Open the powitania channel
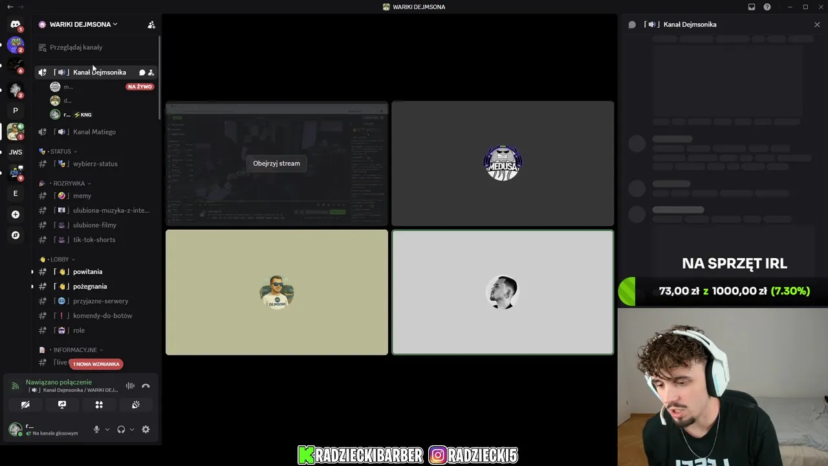The width and height of the screenshot is (828, 466). 96,272
